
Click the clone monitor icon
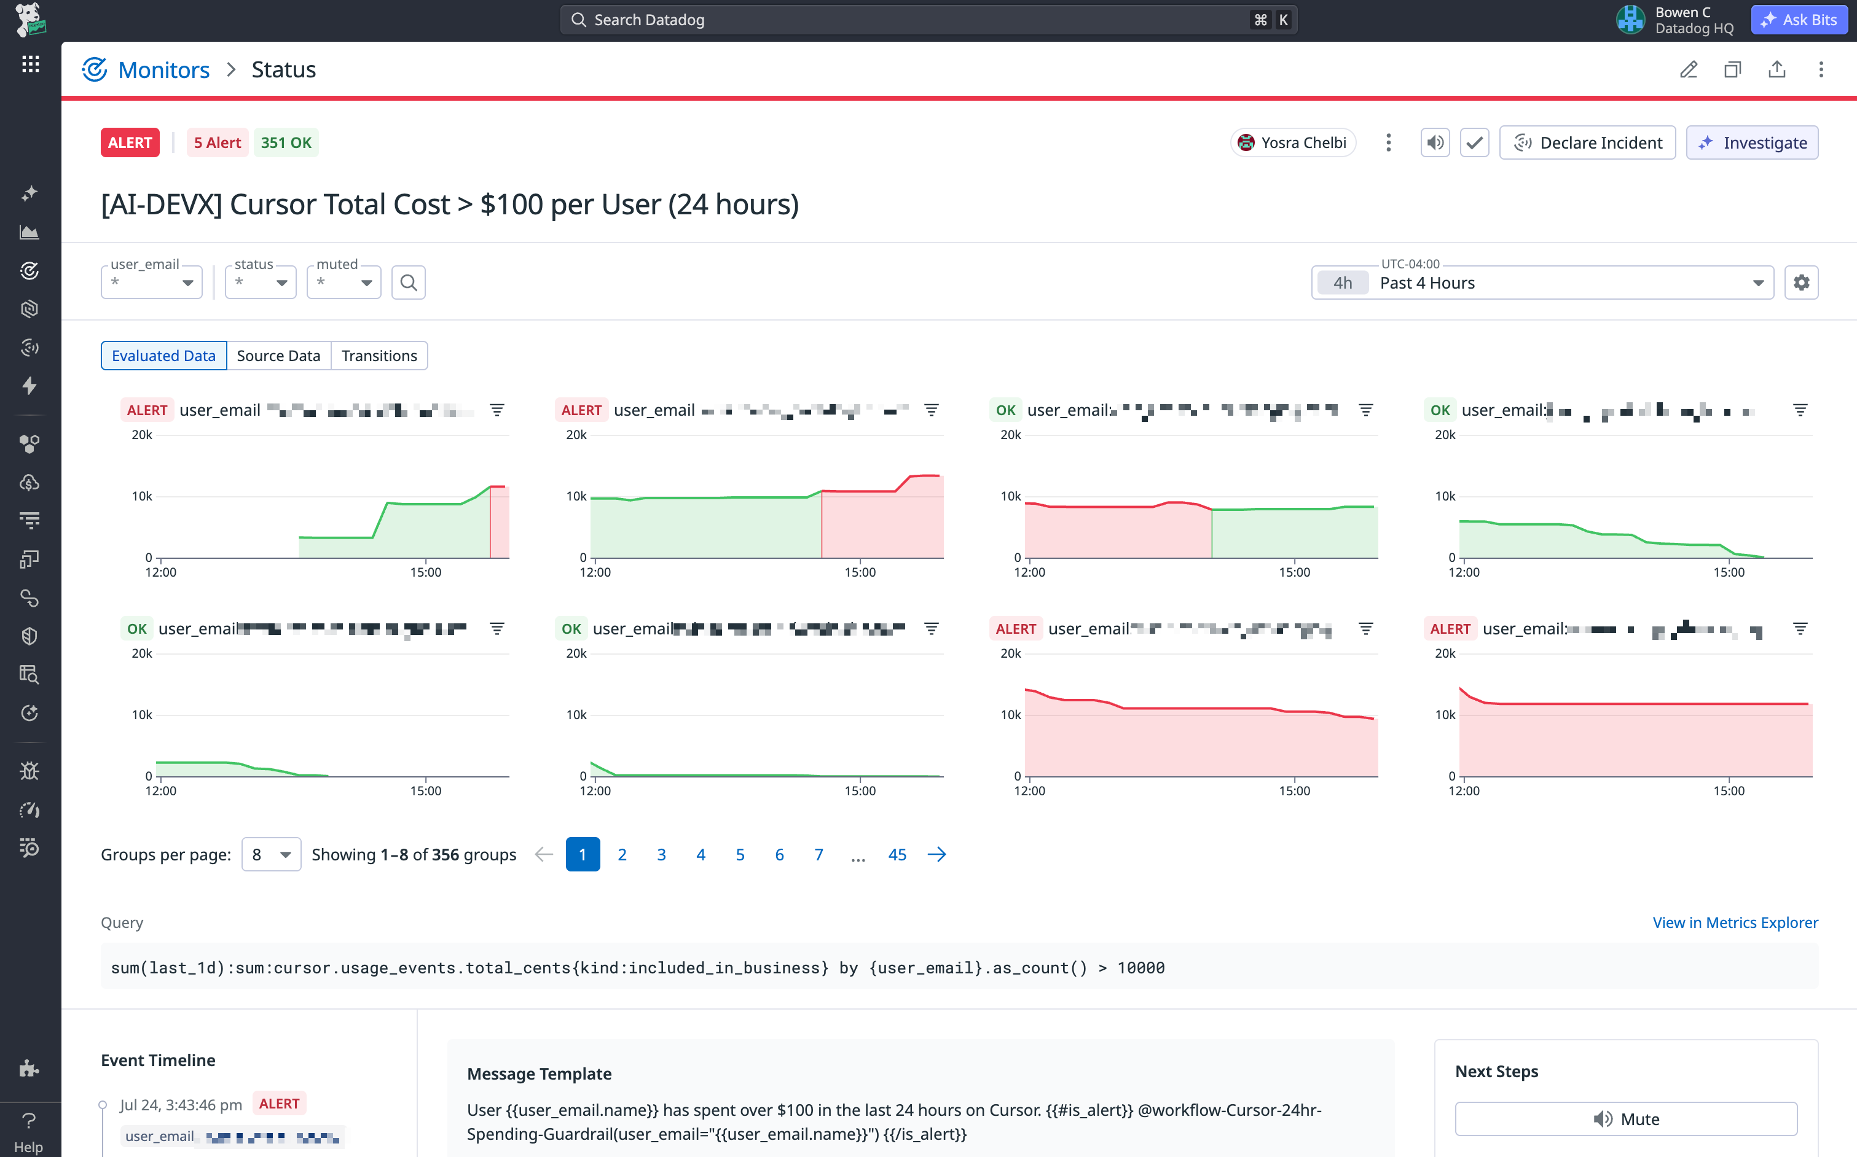pyautogui.click(x=1733, y=69)
